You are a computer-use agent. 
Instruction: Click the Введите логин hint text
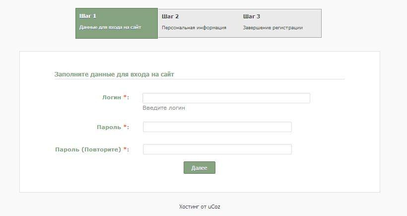[x=164, y=108]
